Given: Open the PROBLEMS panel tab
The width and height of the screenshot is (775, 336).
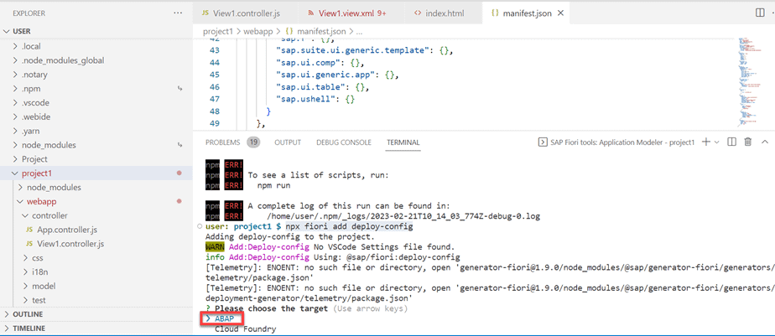Looking at the screenshot, I should click(x=223, y=142).
